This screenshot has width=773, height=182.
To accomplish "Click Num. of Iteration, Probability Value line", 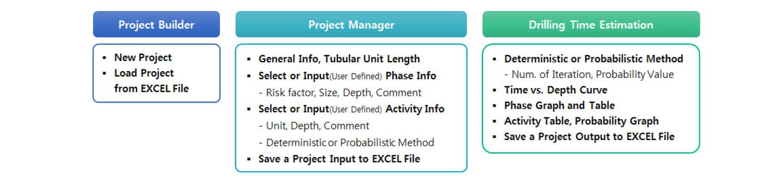I will click(x=592, y=74).
